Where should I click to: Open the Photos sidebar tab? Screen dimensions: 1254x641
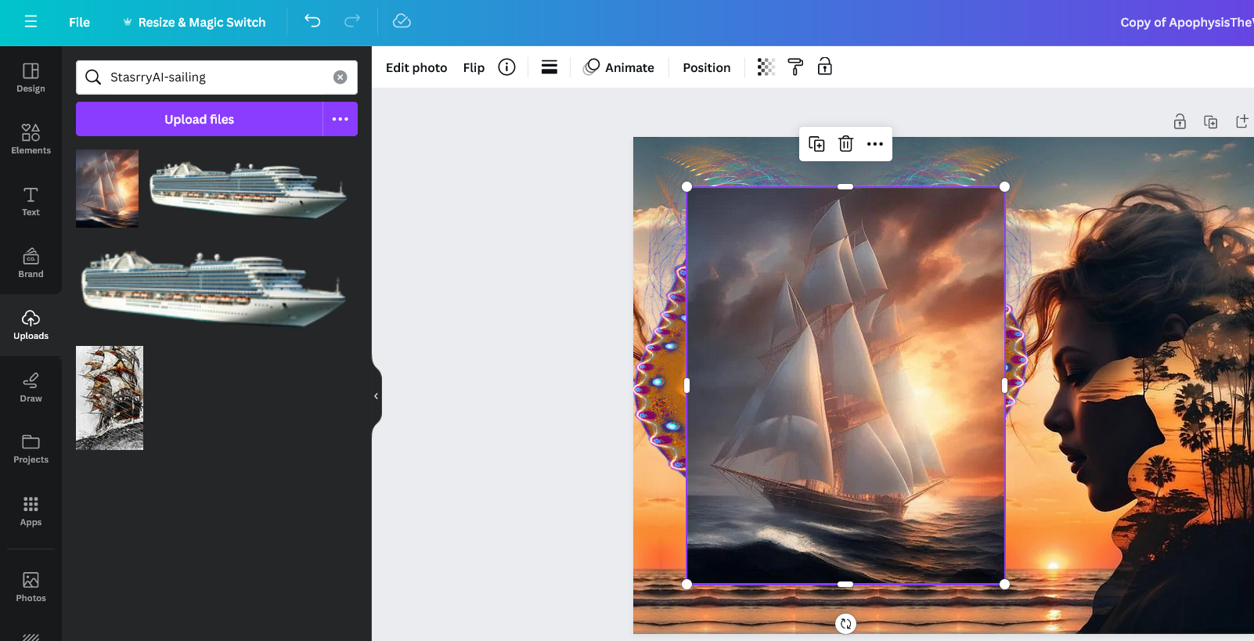tap(31, 587)
